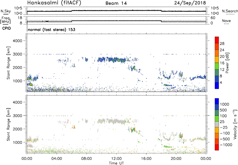This screenshot has height=165, width=238.
Task: Click the 24 value on power colorbar
Action: coord(222,50)
